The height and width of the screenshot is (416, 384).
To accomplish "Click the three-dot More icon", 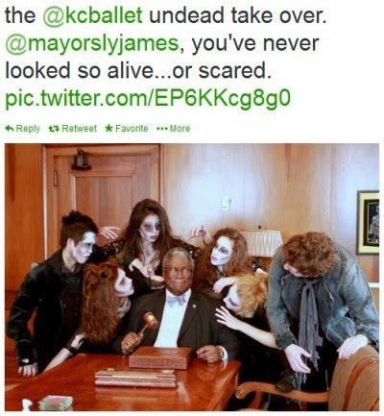I will (161, 129).
